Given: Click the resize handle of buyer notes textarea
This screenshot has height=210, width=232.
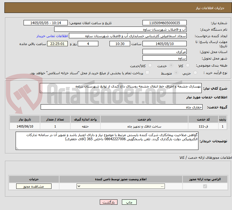Looking at the screenshot, I should coord(17,148).
